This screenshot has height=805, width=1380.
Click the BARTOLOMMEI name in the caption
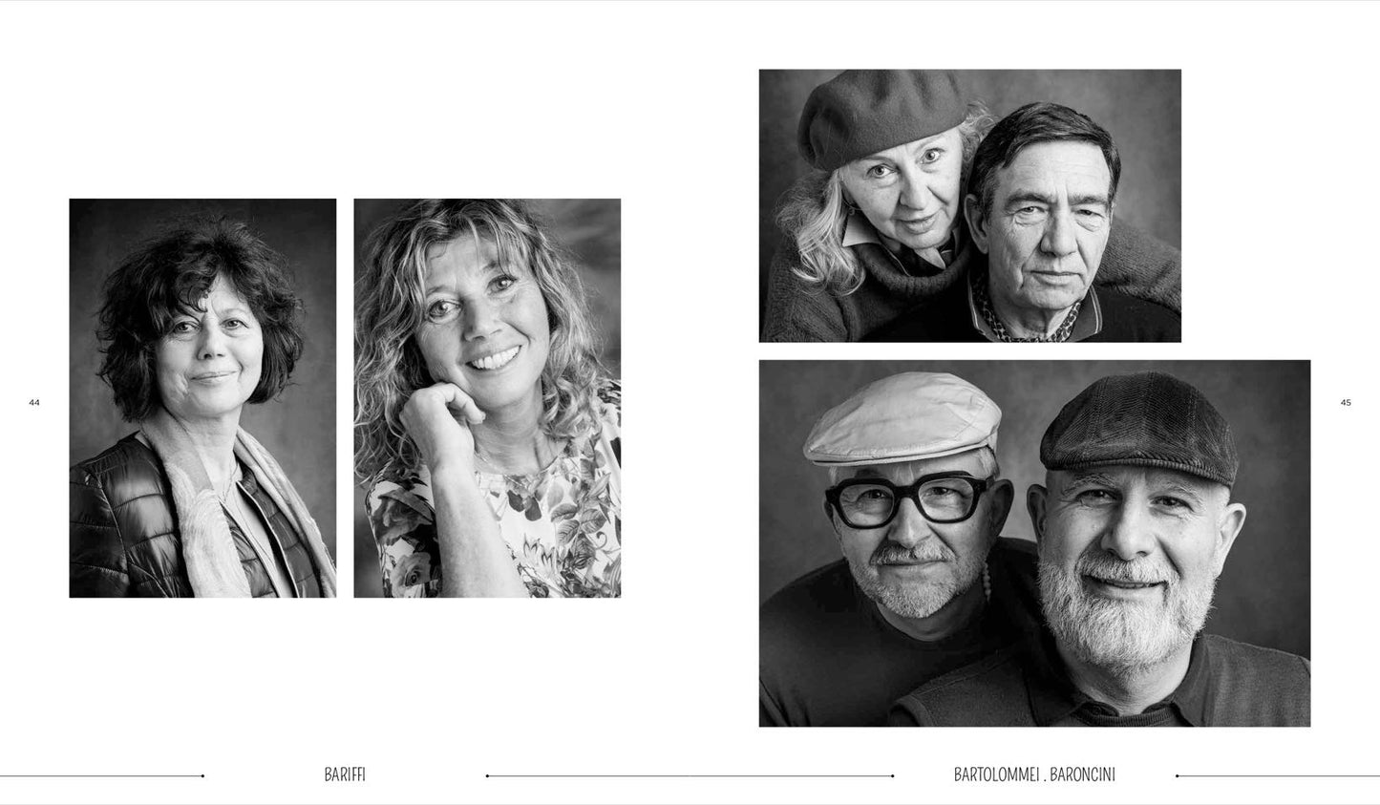click(996, 774)
